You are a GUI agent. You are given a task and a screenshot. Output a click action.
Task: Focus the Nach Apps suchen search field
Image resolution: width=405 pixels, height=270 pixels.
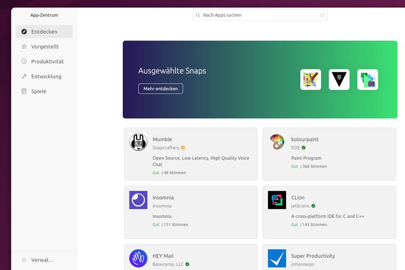(x=259, y=15)
